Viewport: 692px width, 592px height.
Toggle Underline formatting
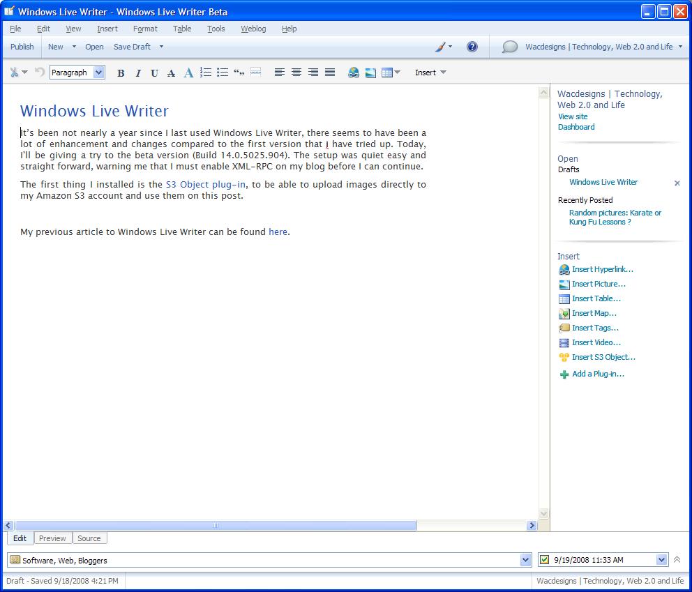point(154,73)
